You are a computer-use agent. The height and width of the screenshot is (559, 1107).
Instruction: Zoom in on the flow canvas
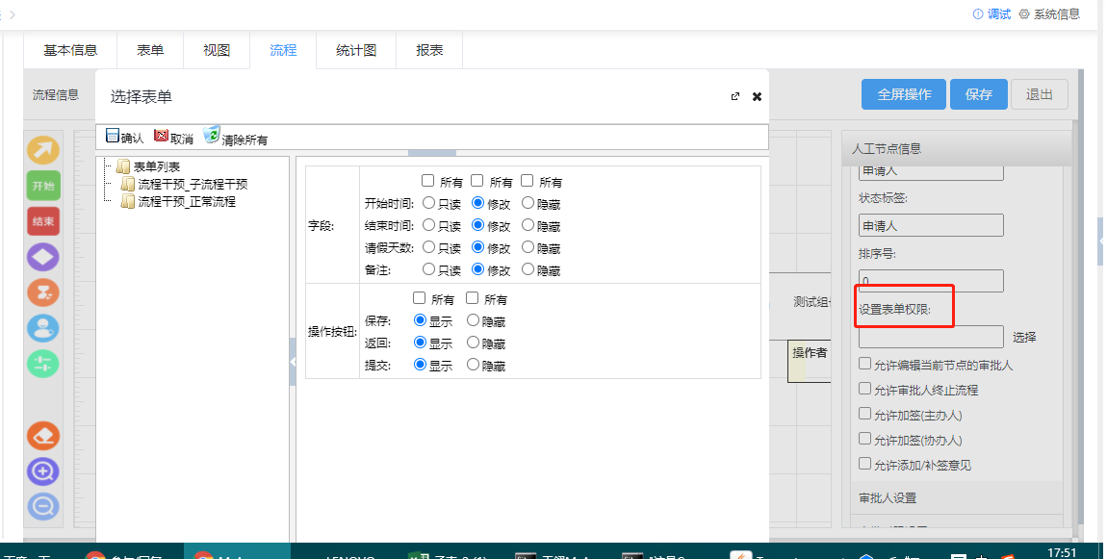coord(43,470)
